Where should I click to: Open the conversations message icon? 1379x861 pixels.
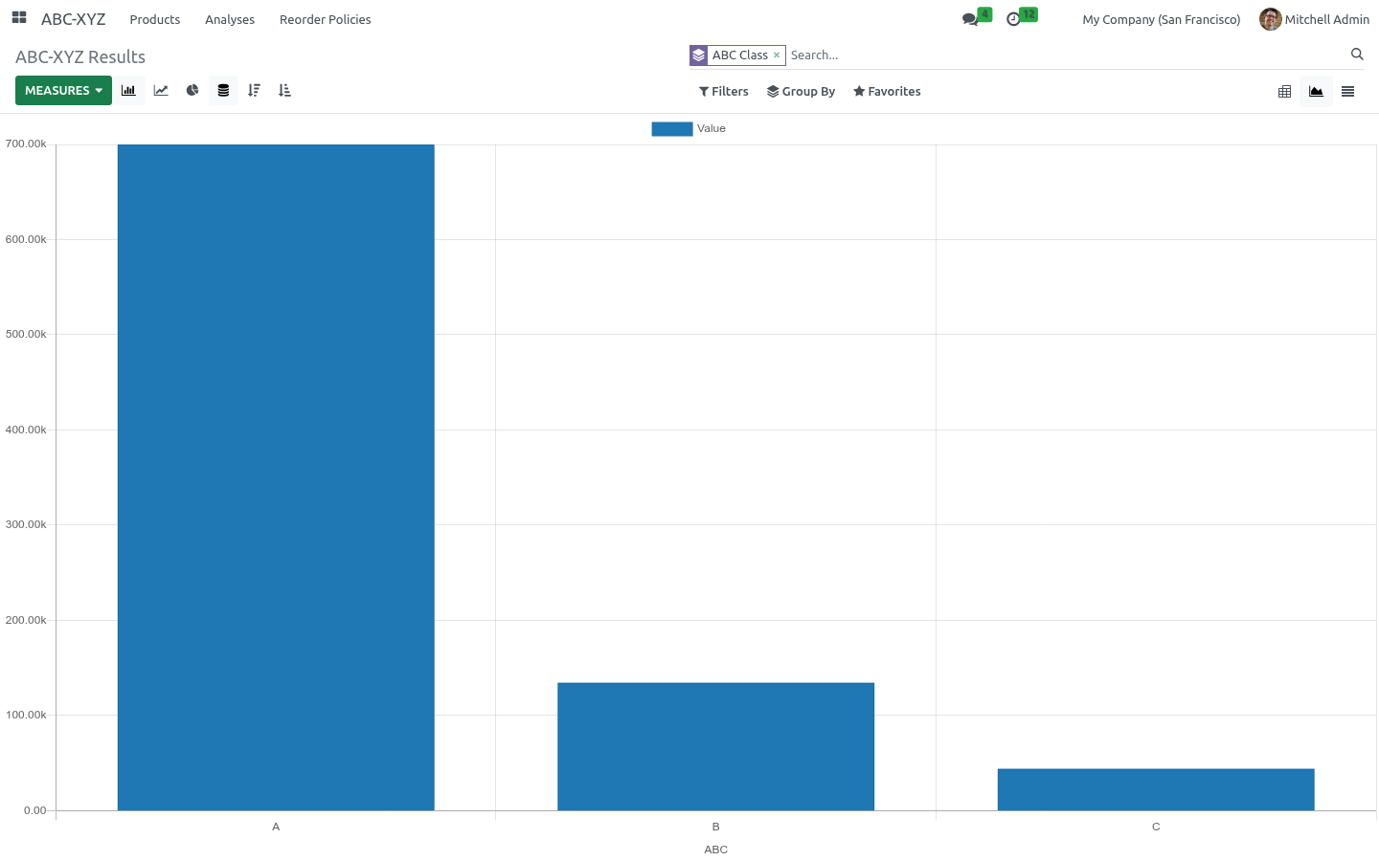[x=971, y=19]
